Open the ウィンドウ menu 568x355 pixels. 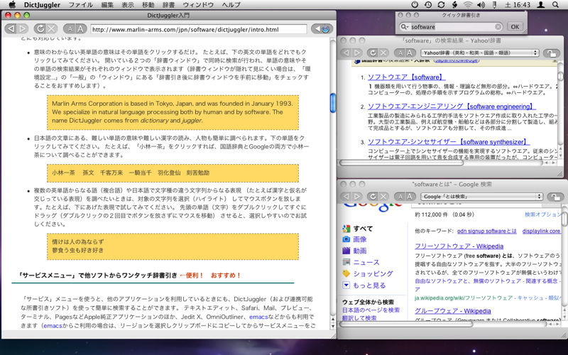click(198, 5)
